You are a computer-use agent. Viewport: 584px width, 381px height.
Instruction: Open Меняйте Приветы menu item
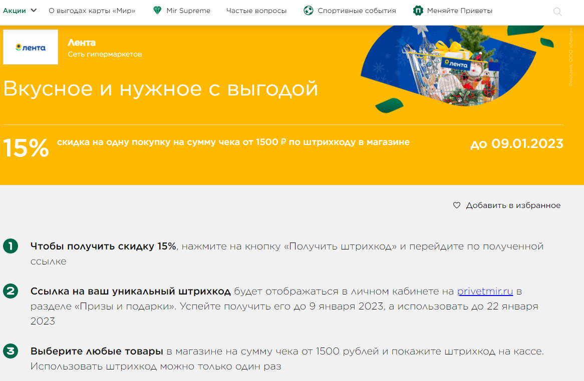[460, 10]
